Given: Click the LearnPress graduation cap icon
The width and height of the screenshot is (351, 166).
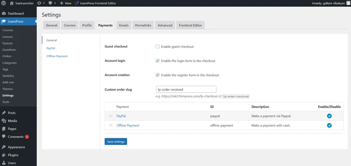Looking at the screenshot, I should pyautogui.click(x=4, y=21).
